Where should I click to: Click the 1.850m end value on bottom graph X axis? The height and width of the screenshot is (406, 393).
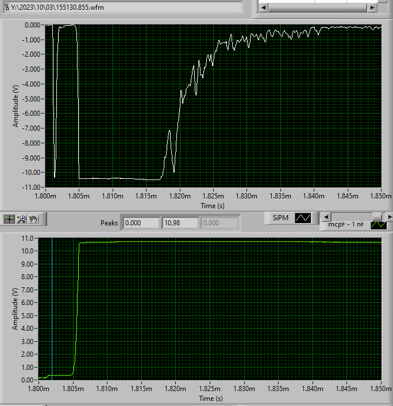click(381, 389)
